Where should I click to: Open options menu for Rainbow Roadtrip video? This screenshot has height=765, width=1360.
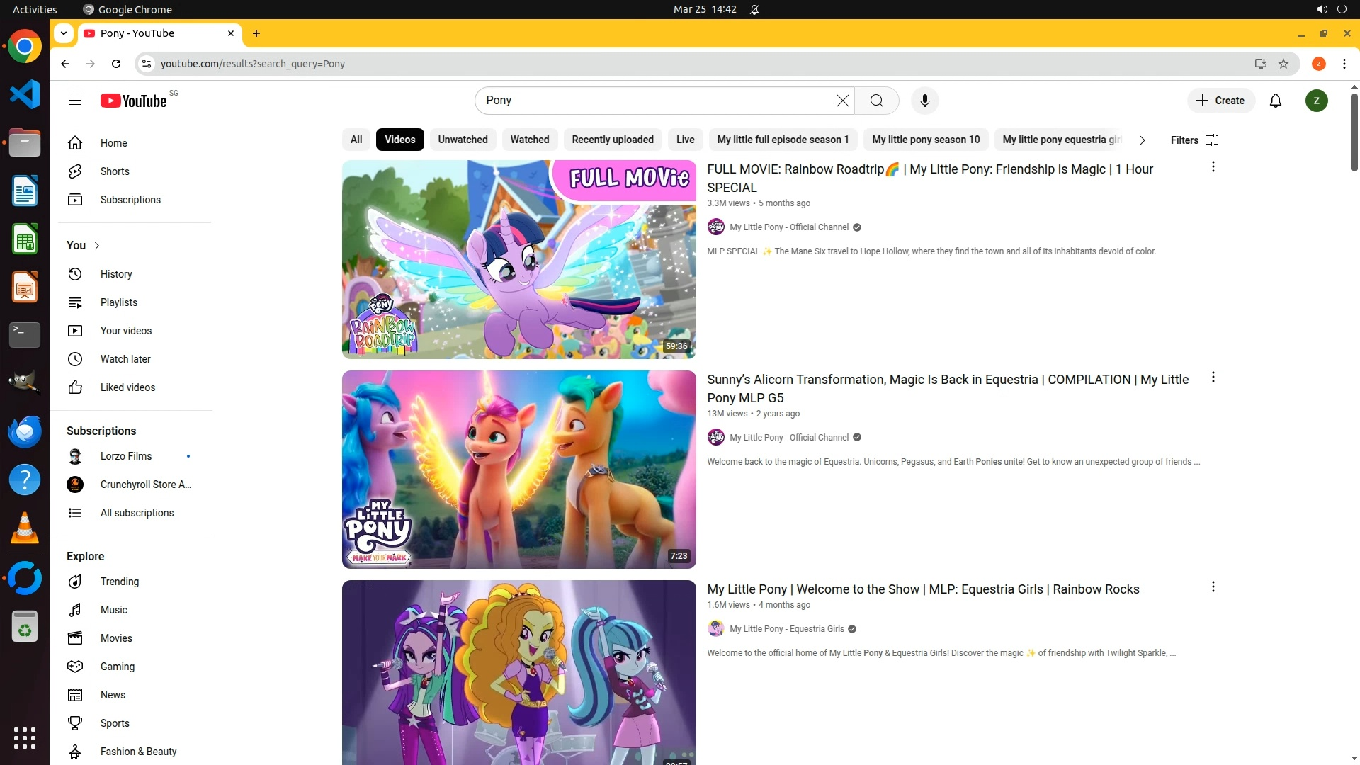[1213, 167]
